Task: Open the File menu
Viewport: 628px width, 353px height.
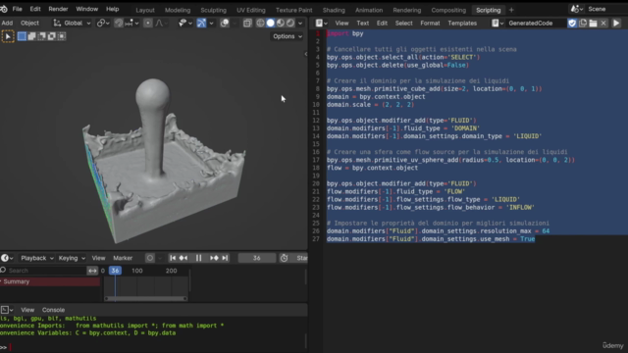Action: (x=18, y=9)
